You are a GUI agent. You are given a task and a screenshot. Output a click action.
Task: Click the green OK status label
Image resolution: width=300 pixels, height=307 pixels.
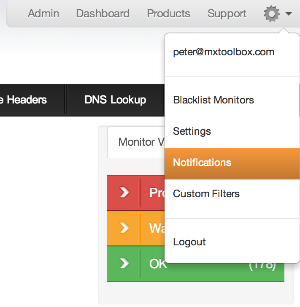pos(158,264)
